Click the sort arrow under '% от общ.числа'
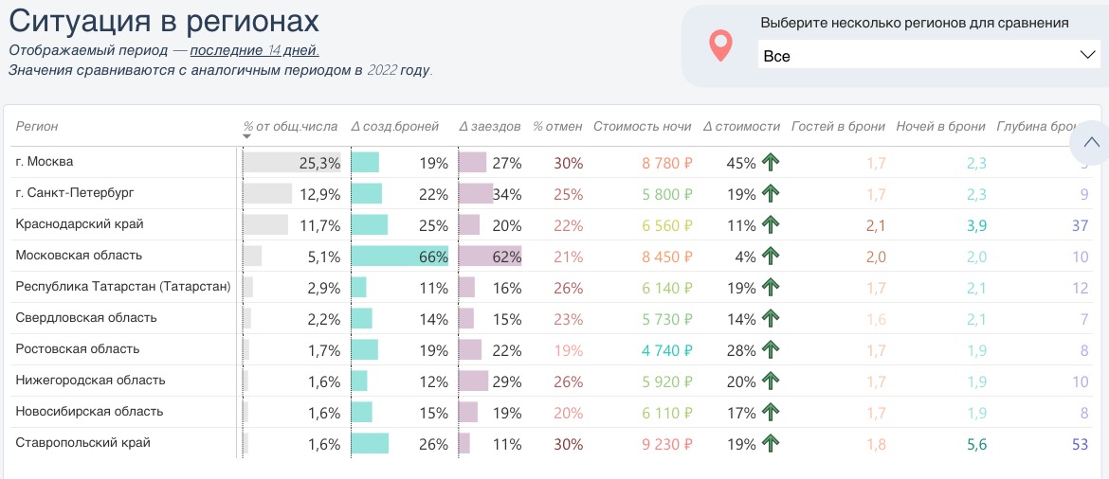The height and width of the screenshot is (479, 1109). (x=247, y=136)
